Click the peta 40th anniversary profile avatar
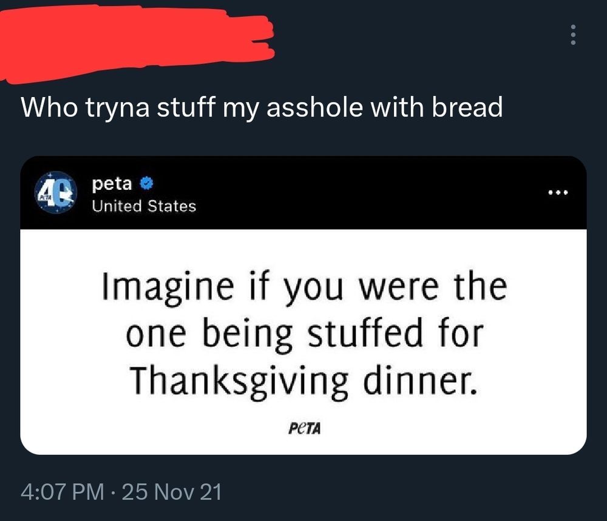607x521 pixels. [55, 193]
